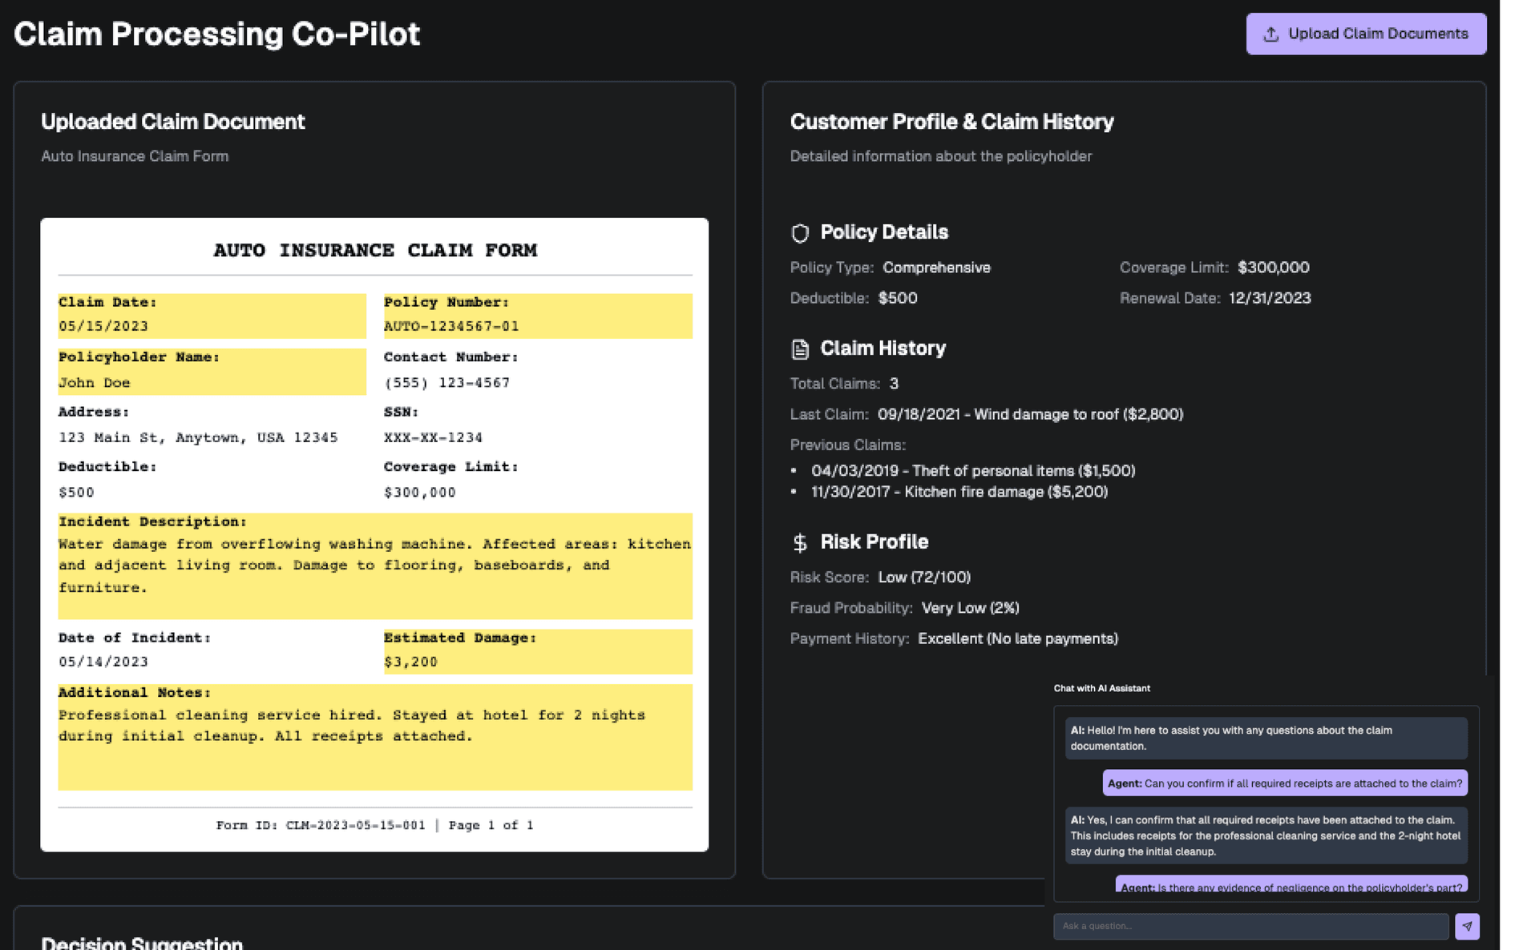Image resolution: width=1539 pixels, height=950 pixels.
Task: Click the highlighted Estimated Damage field
Action: [x=538, y=650]
